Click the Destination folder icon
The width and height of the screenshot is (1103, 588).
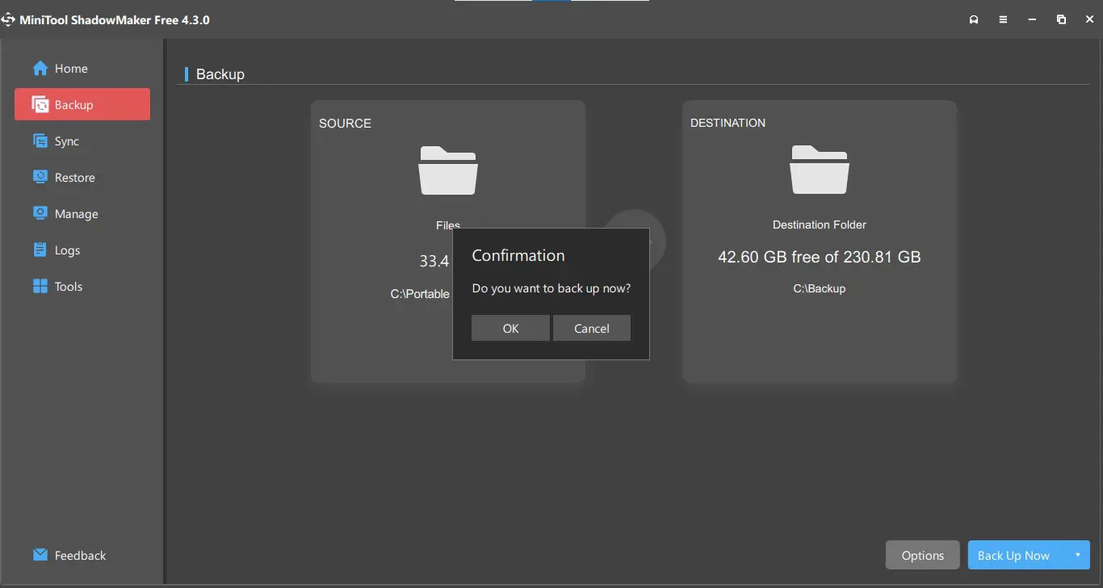819,170
